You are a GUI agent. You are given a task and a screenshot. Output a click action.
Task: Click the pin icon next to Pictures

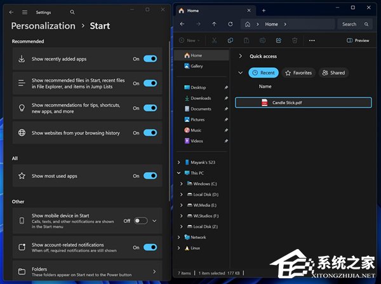[226, 119]
